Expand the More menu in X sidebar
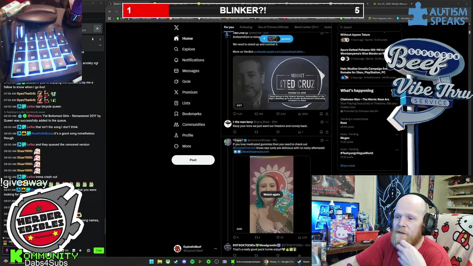The image size is (473, 266). (183, 146)
